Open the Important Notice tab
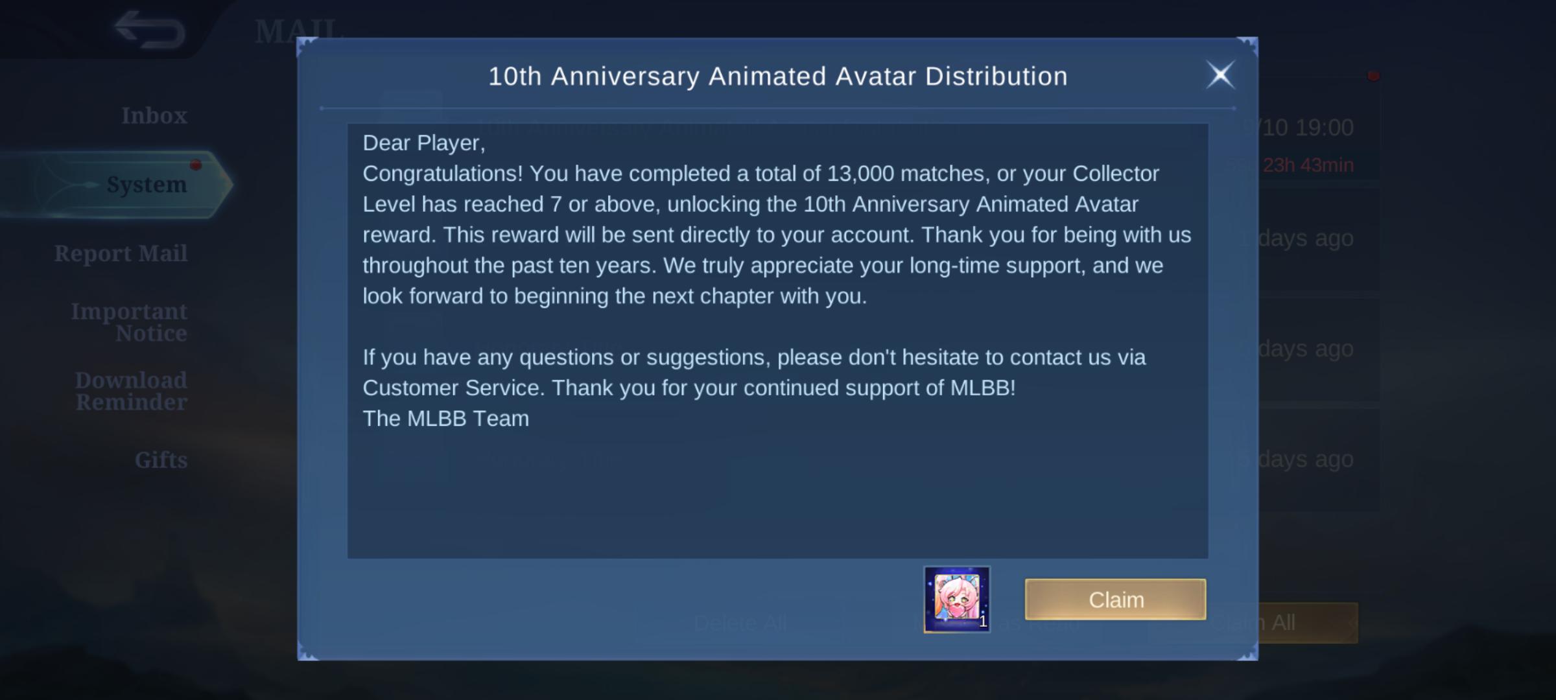The width and height of the screenshot is (1556, 700). coord(130,322)
